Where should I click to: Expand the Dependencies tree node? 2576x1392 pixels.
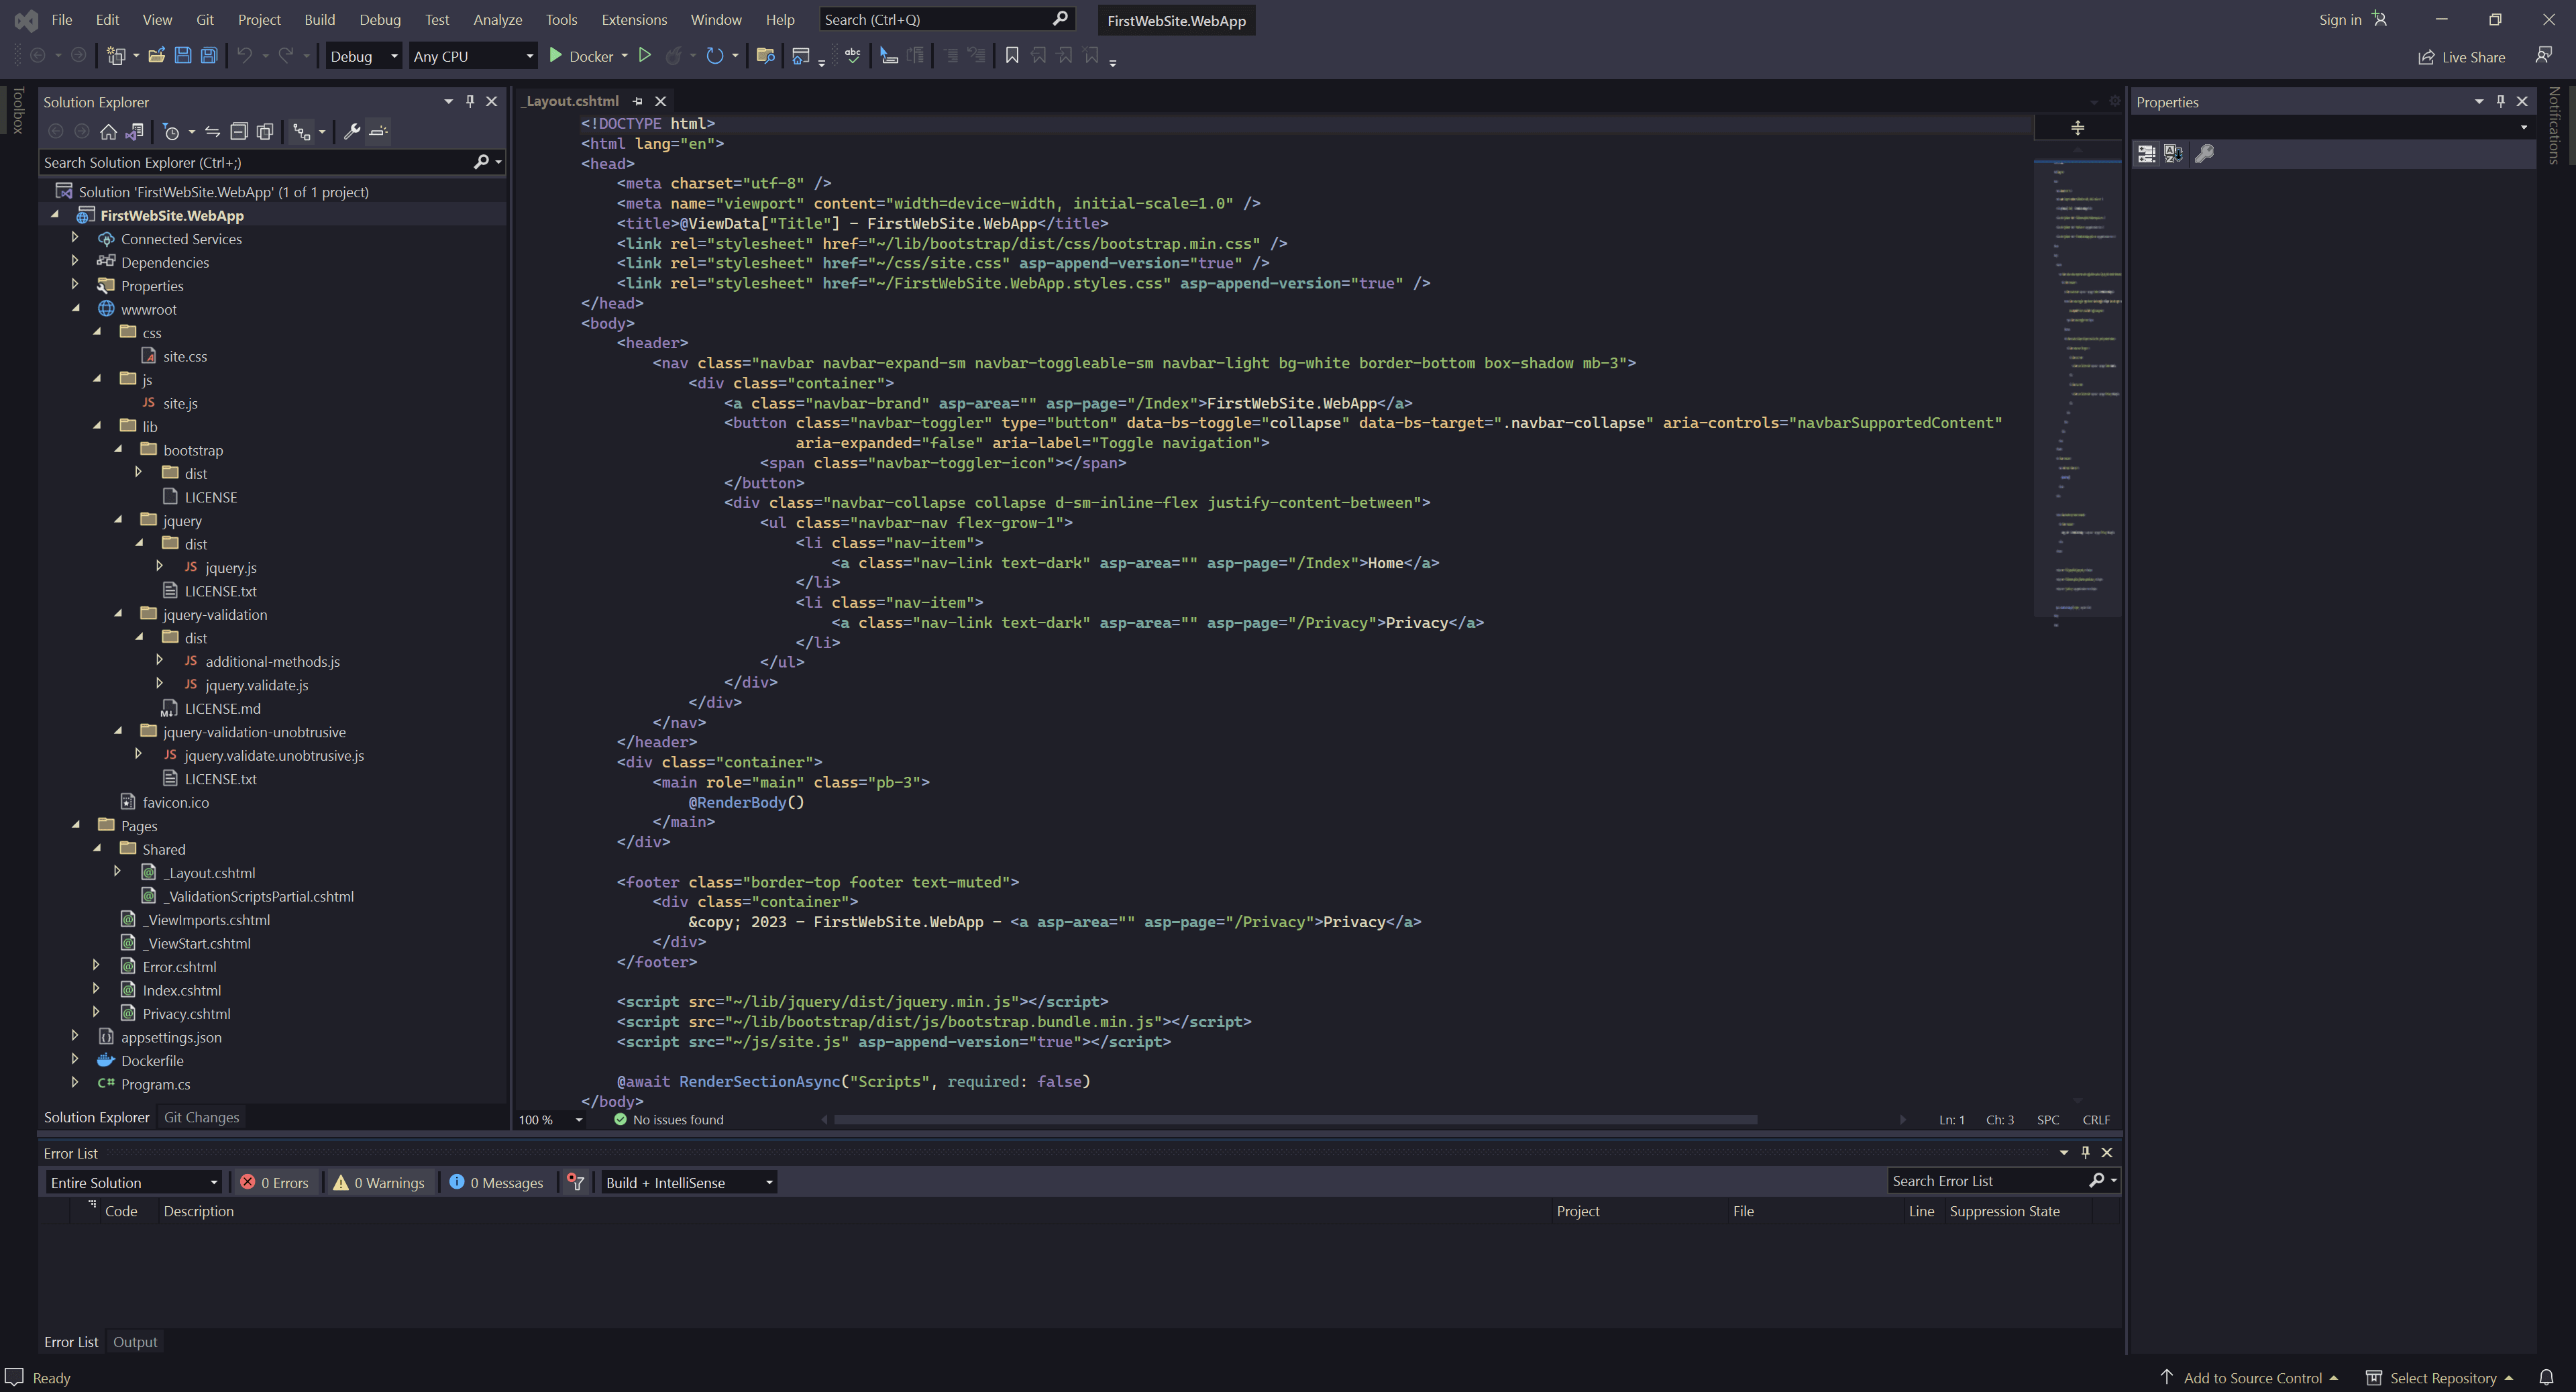75,262
